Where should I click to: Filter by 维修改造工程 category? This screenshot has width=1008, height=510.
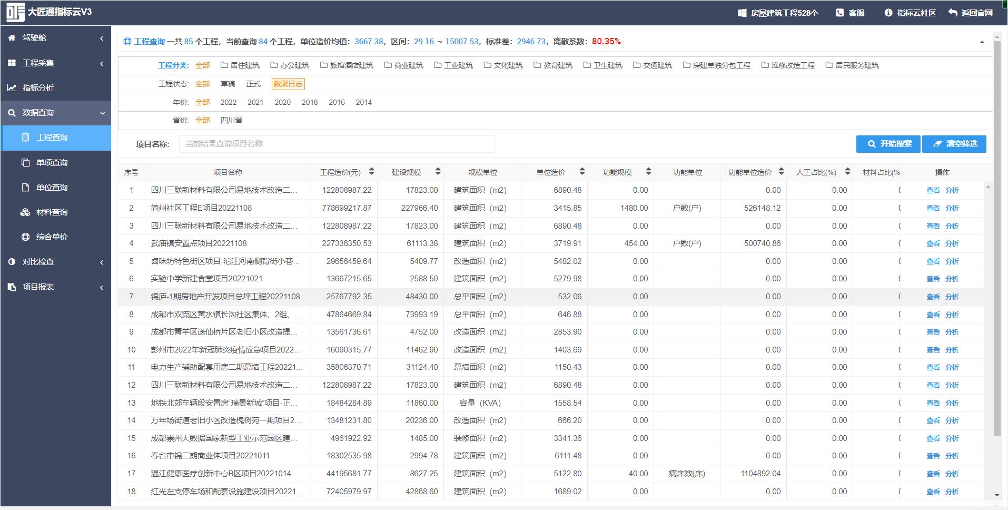click(x=788, y=65)
